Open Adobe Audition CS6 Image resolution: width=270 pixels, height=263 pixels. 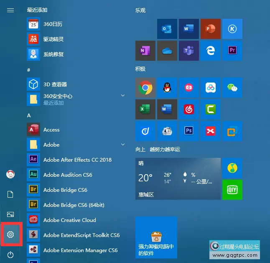[x=76, y=175]
